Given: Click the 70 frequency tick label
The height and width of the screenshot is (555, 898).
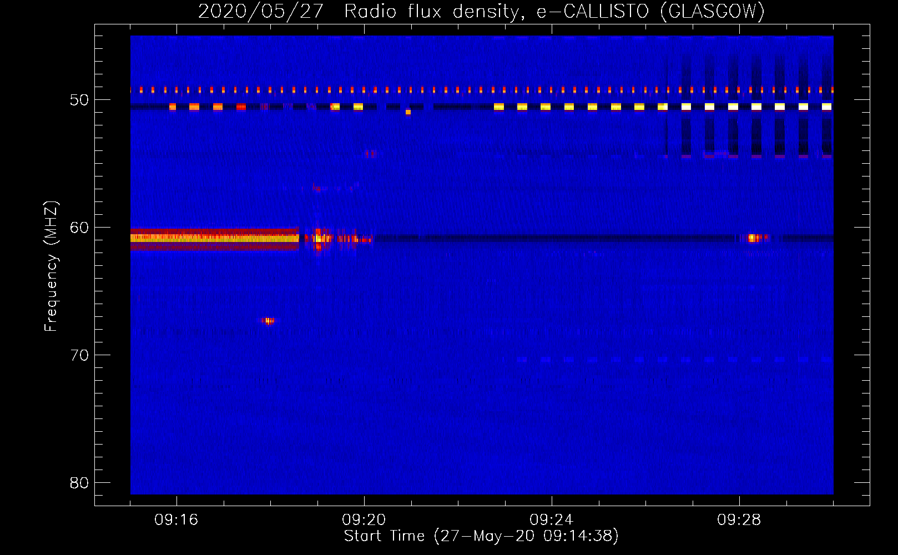Looking at the screenshot, I should pos(79,355).
